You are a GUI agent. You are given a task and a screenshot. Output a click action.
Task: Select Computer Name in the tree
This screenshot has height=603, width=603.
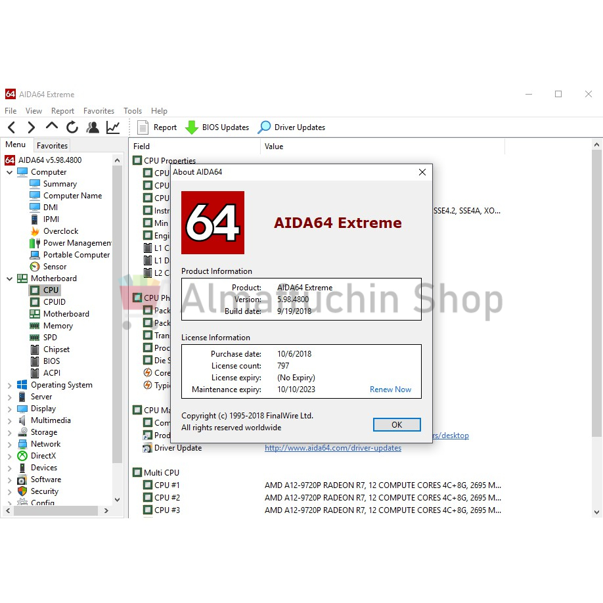(72, 196)
